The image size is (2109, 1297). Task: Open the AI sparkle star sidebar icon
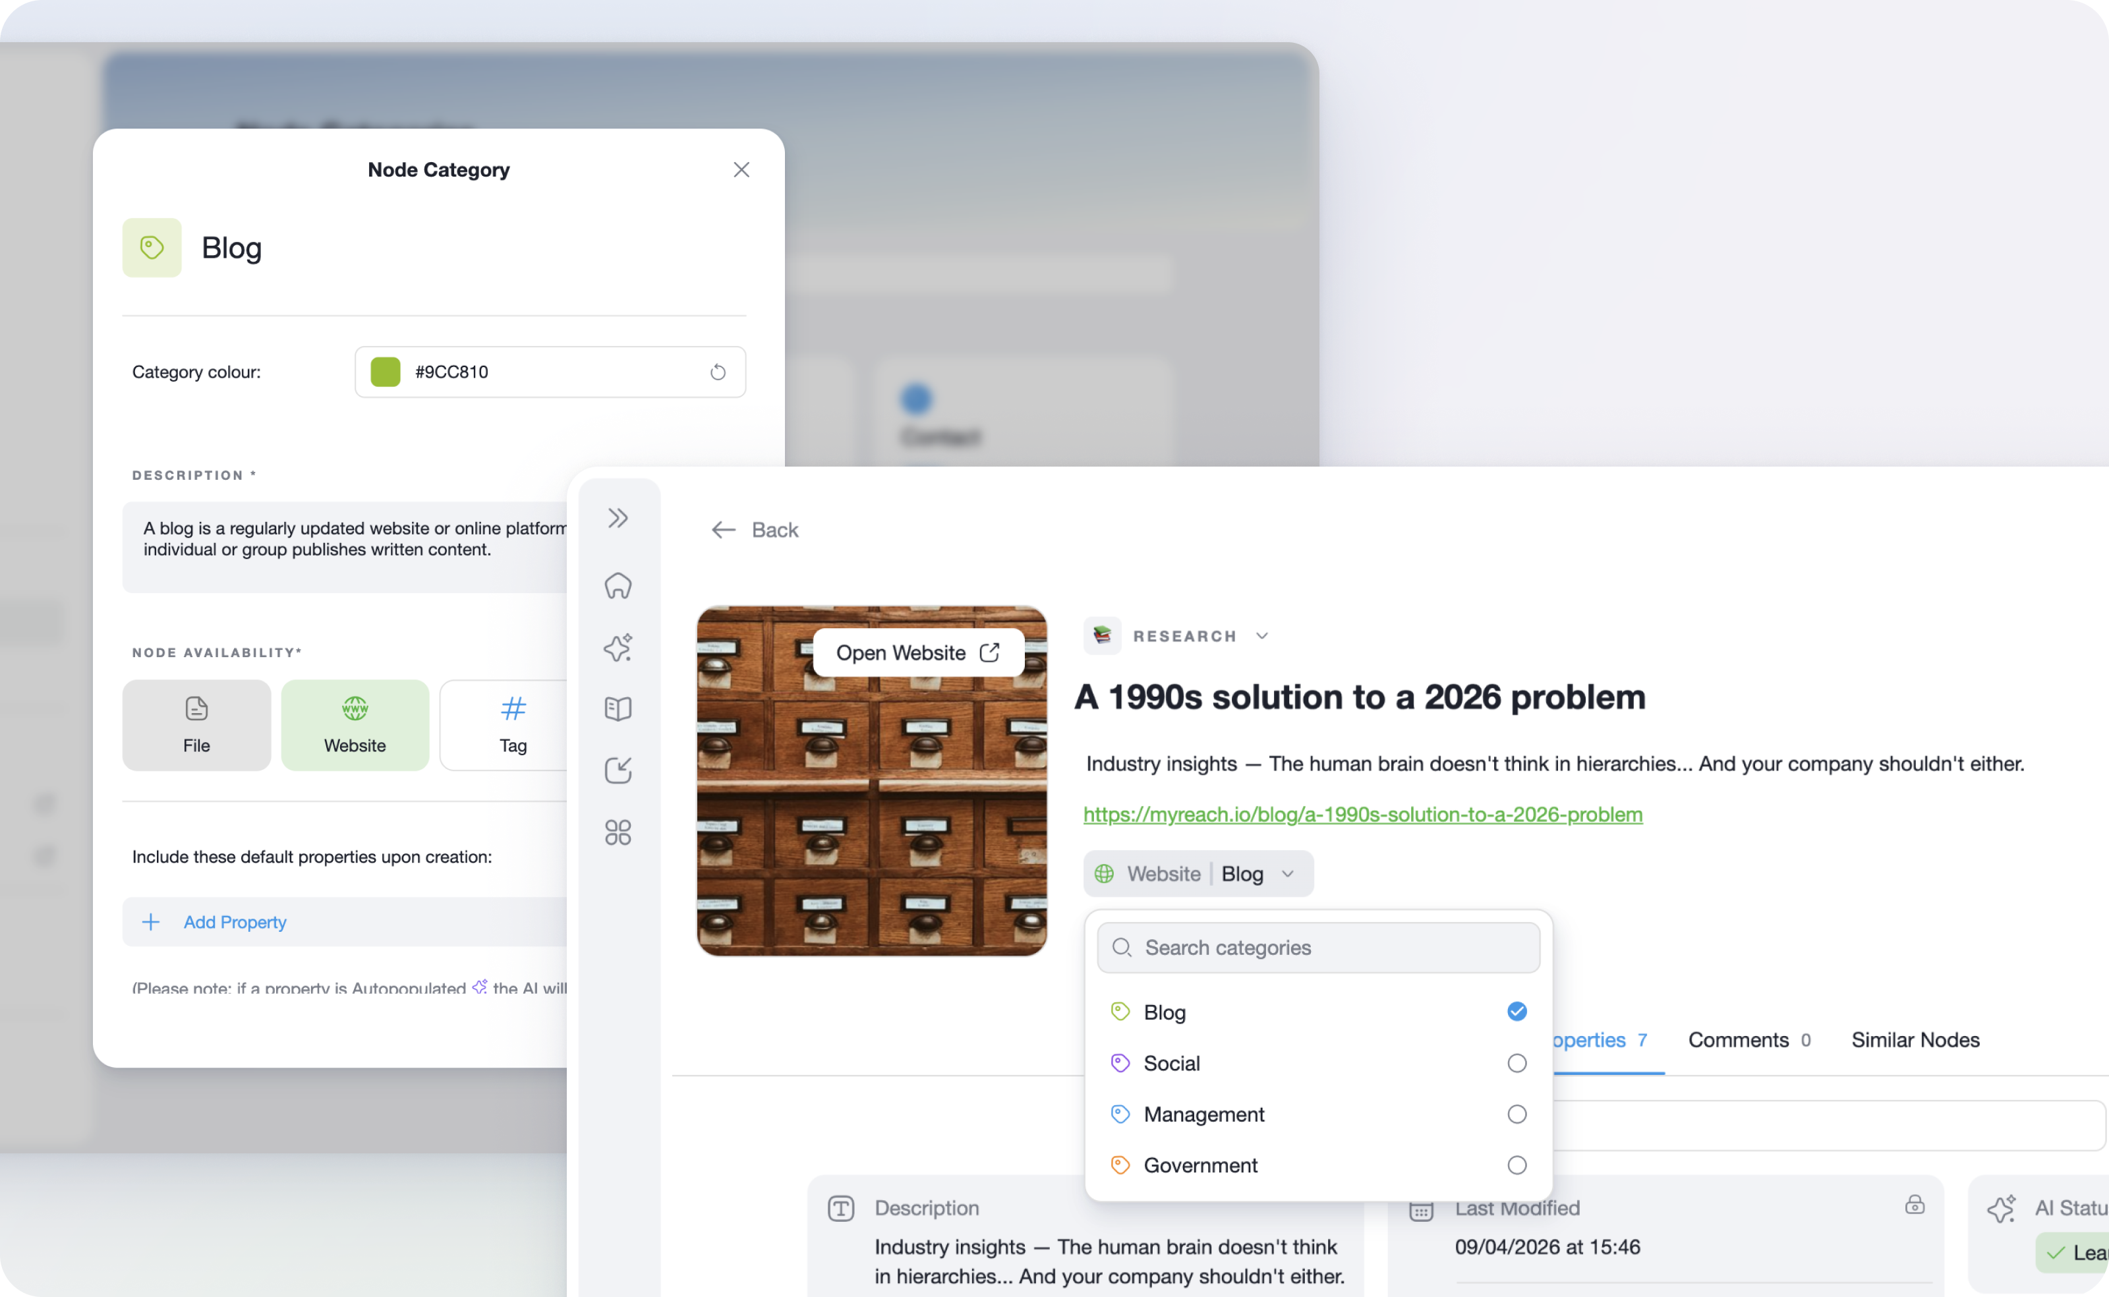(x=618, y=648)
